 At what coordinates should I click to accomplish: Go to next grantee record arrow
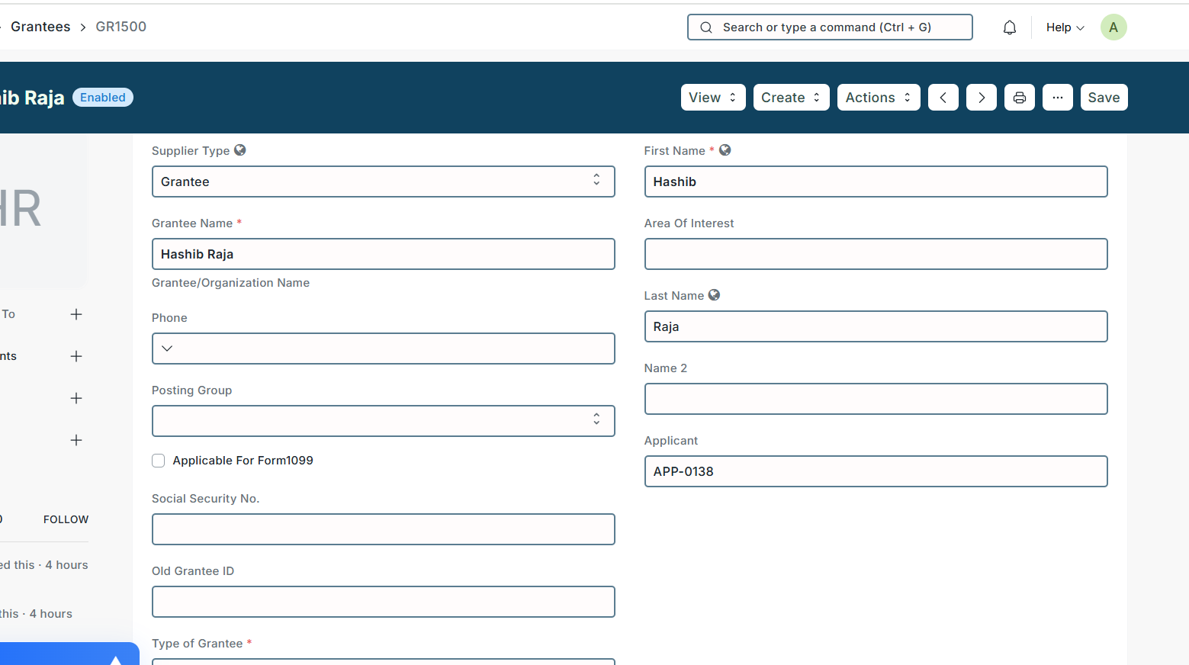(981, 98)
